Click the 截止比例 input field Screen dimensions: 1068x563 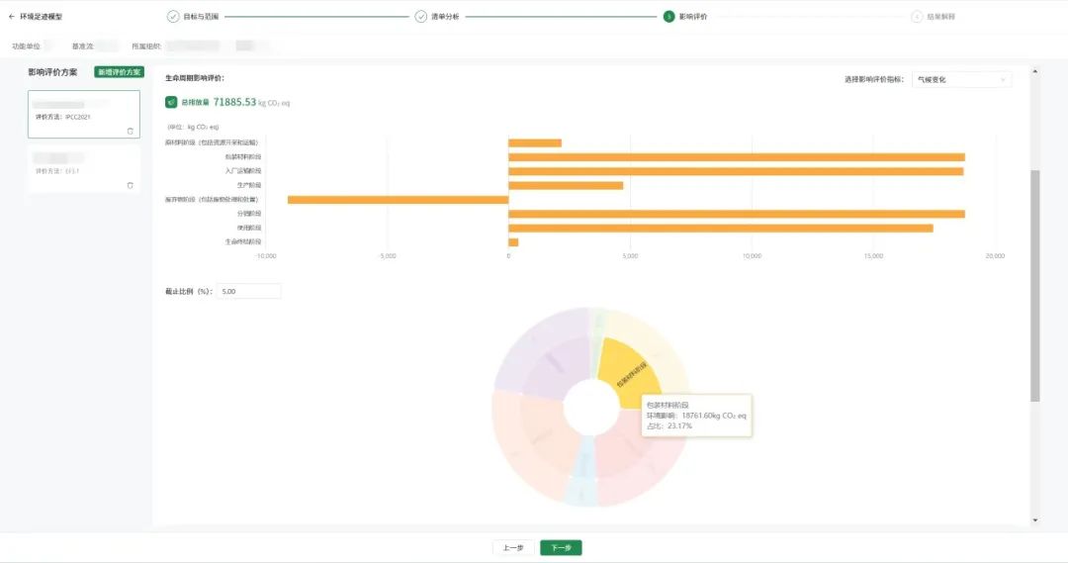click(249, 292)
